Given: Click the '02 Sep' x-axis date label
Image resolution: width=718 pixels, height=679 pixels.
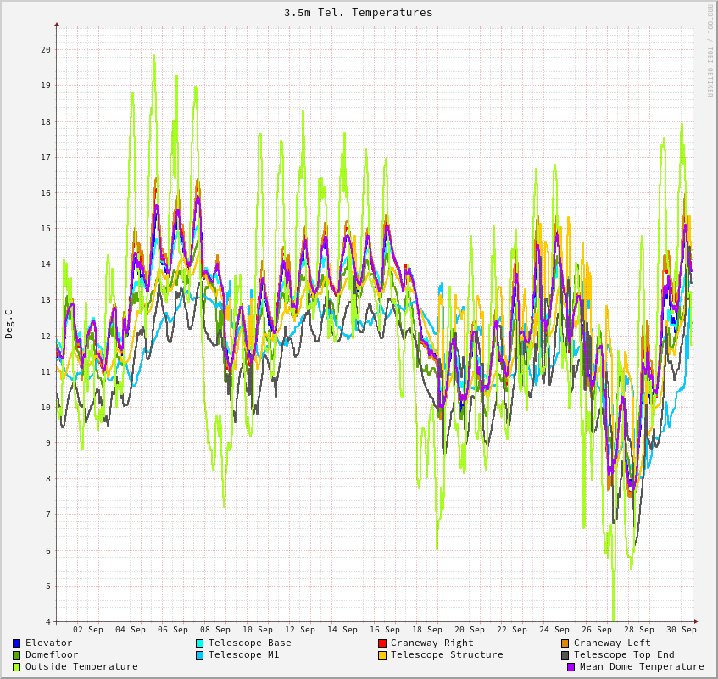Looking at the screenshot, I should (87, 630).
